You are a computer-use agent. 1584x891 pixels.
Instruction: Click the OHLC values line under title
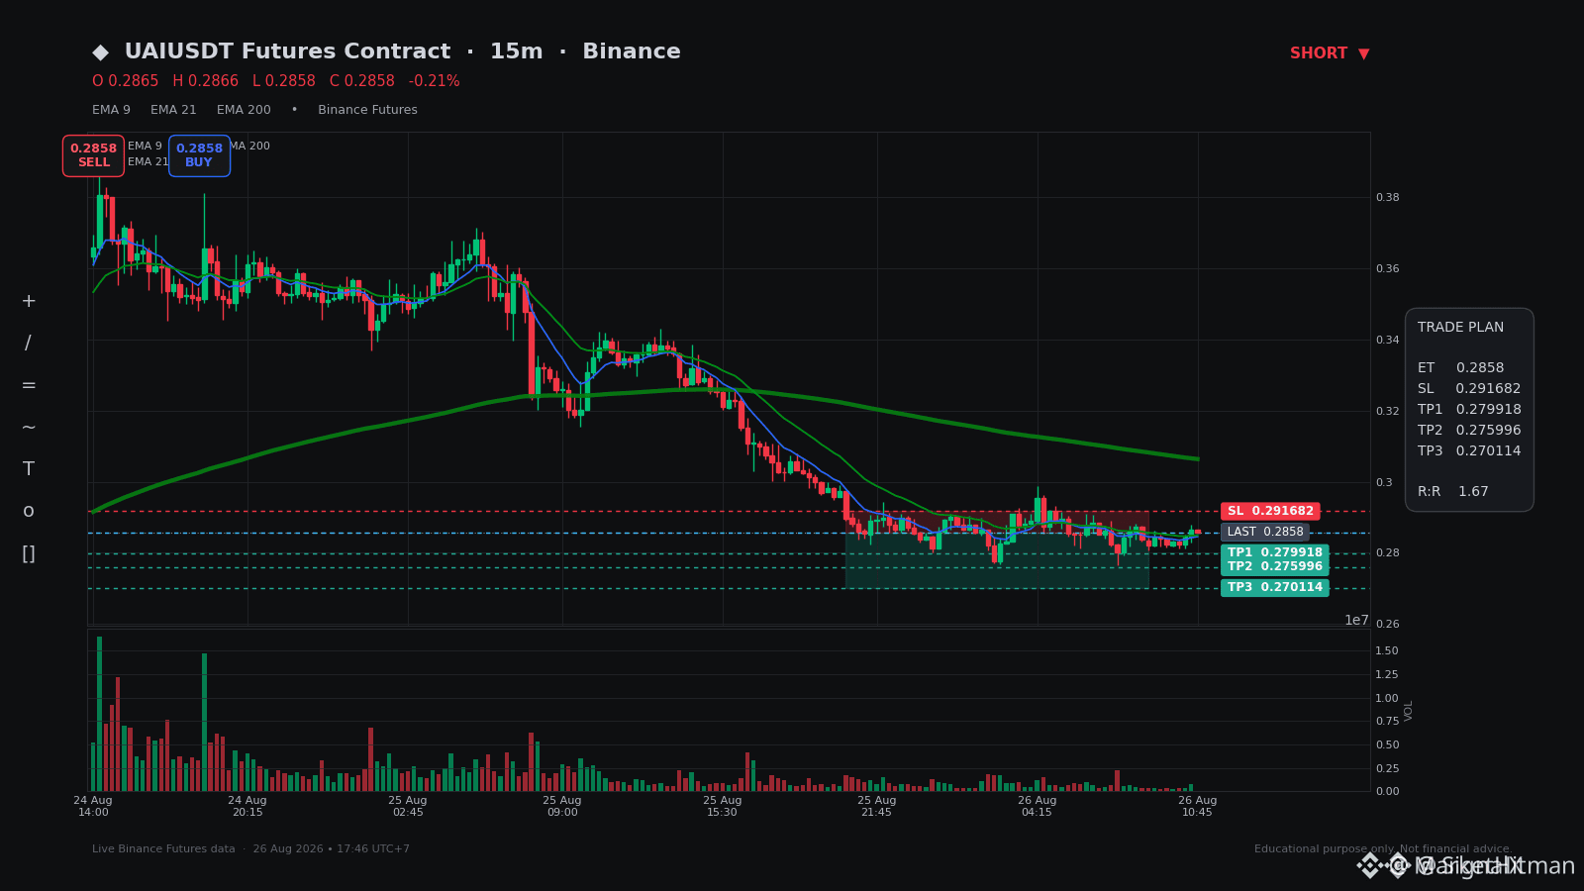pos(276,81)
